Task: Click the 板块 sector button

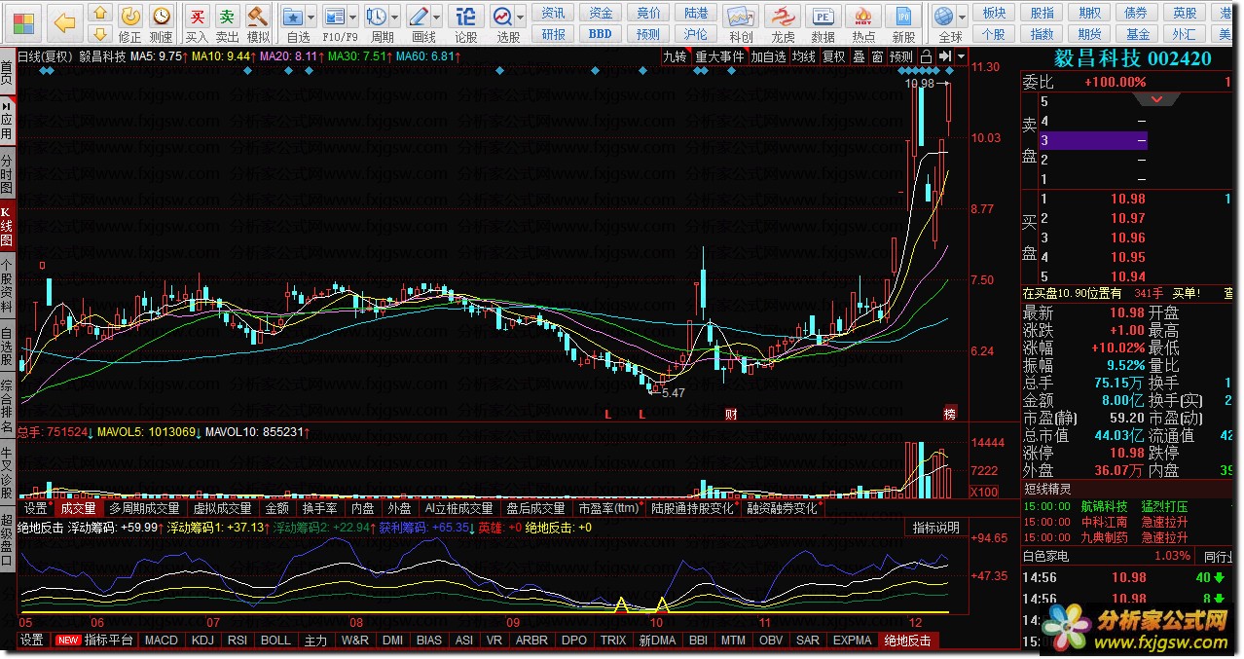Action: point(994,13)
